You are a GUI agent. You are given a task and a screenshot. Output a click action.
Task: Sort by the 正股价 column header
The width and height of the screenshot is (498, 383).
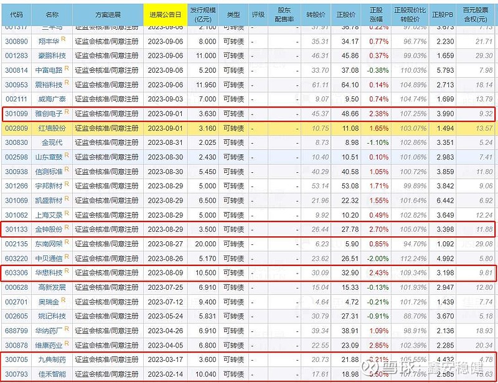[x=346, y=14]
